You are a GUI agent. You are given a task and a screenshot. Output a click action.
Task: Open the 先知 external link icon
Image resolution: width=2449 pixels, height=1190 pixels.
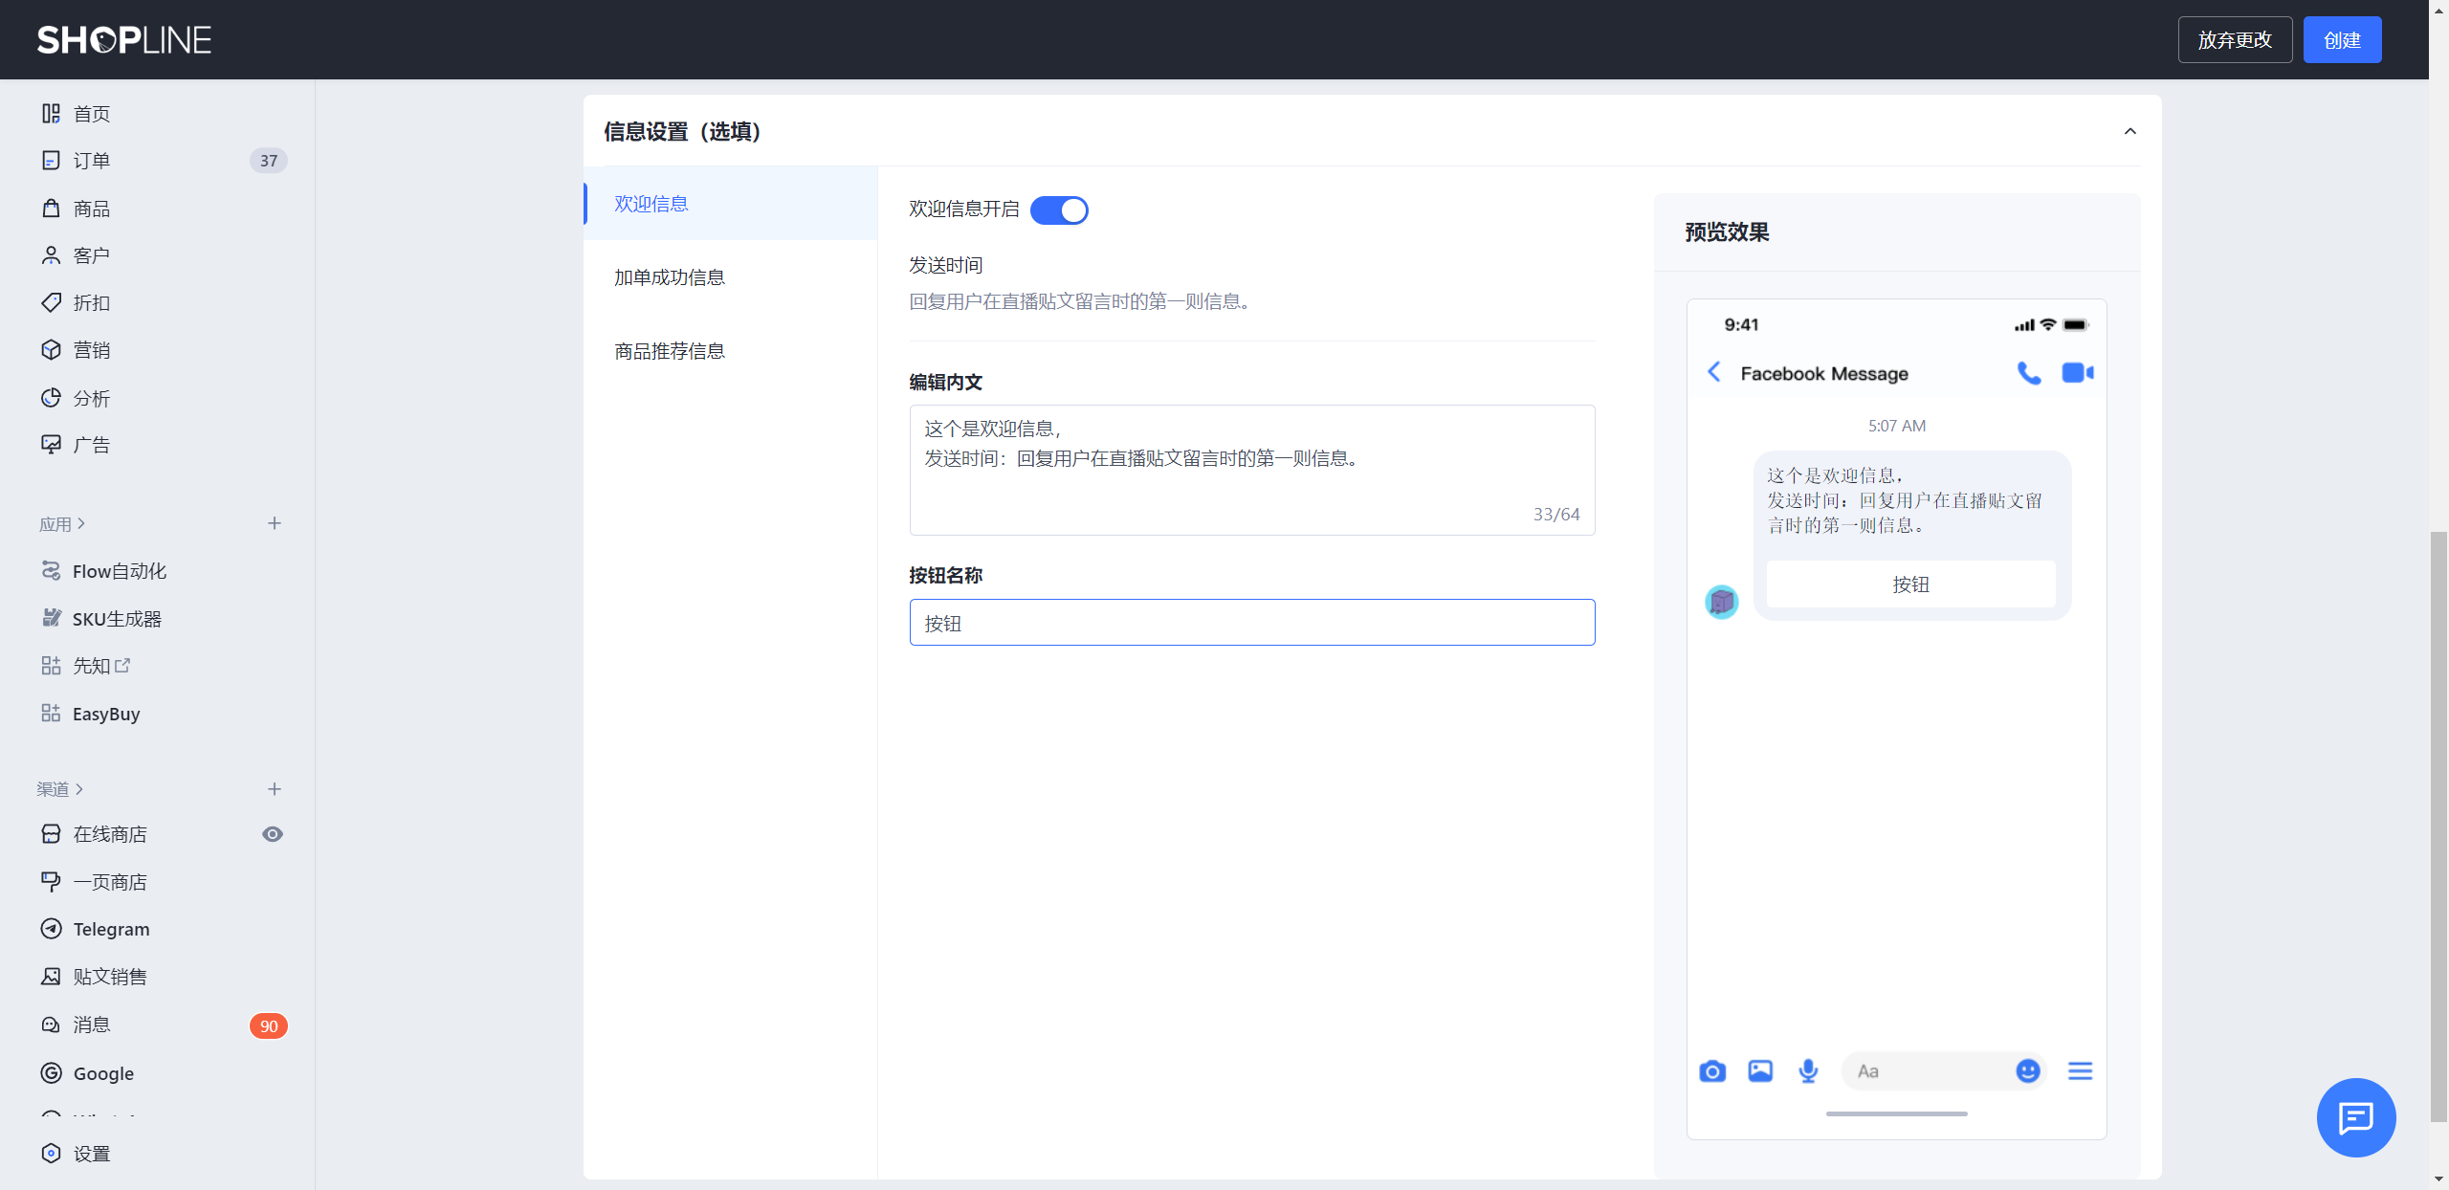click(122, 665)
